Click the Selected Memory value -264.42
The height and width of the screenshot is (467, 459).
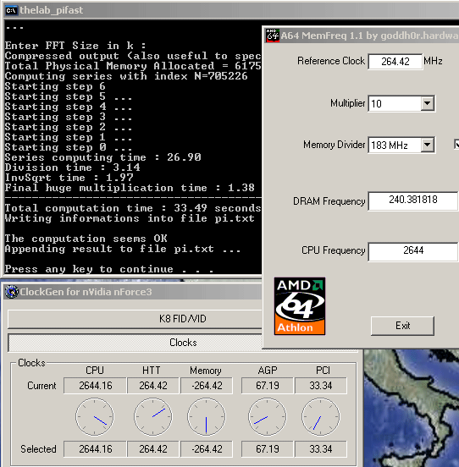(207, 449)
